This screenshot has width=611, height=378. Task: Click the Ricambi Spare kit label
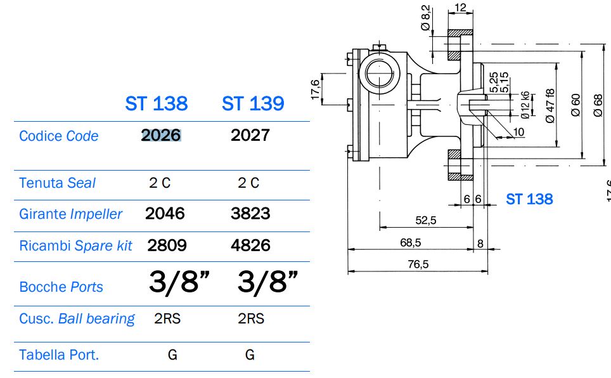pos(75,245)
